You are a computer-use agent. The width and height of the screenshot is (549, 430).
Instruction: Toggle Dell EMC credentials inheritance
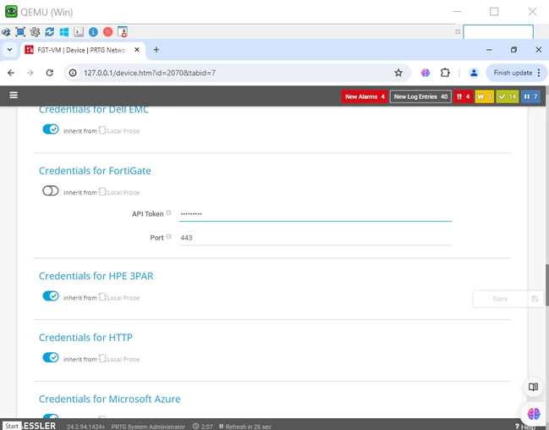[x=51, y=130]
